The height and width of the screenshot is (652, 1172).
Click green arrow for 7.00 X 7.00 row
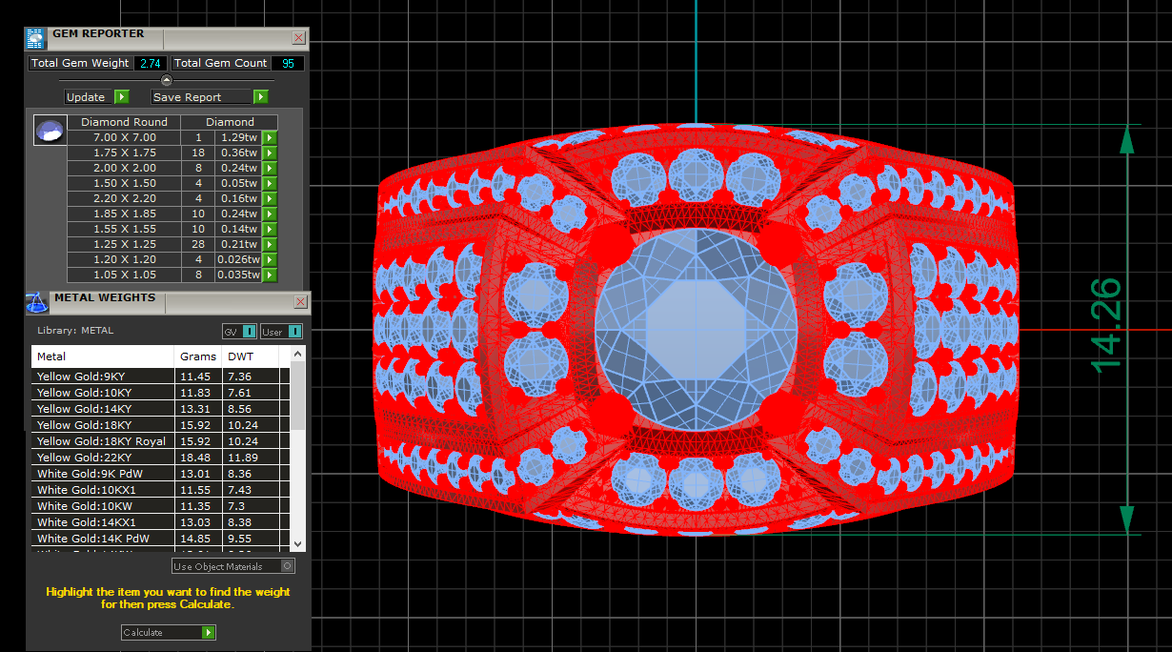click(x=270, y=137)
